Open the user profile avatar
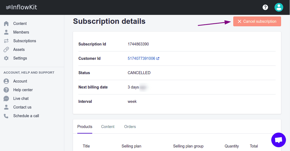Image resolution: width=290 pixels, height=151 pixels. pos(279,7)
